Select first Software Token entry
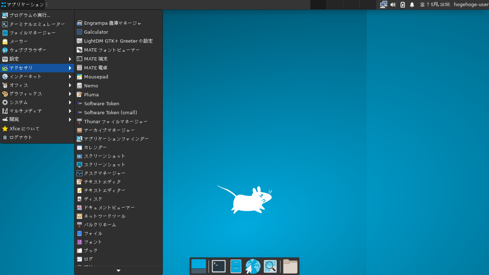This screenshot has height=275, width=489. point(118,103)
